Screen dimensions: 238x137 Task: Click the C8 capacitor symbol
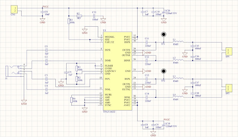[142, 125]
